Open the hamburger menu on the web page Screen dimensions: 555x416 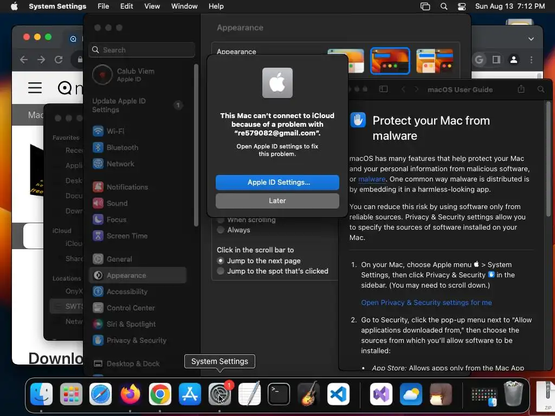[35, 88]
